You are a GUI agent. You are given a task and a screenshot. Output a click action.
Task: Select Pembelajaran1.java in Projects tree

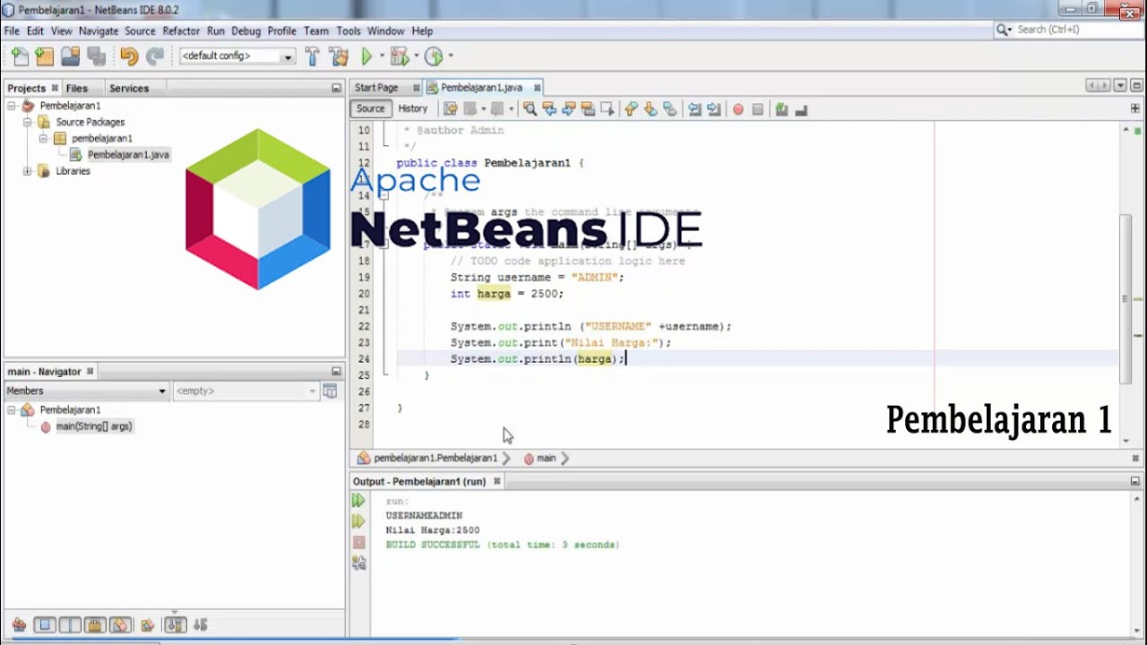[128, 155]
